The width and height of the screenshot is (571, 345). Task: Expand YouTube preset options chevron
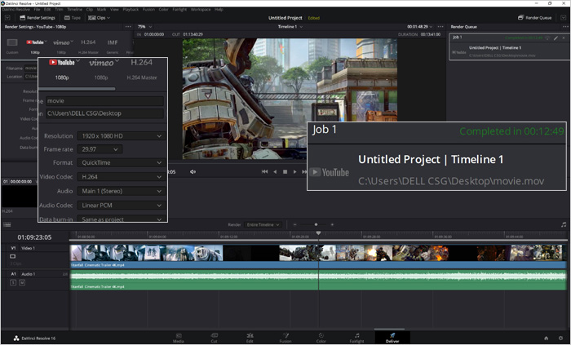[x=46, y=41]
